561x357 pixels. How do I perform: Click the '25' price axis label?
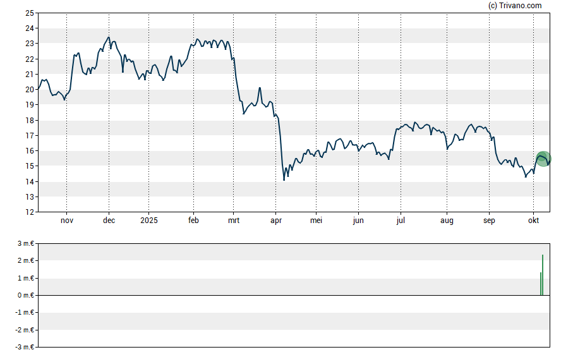pyautogui.click(x=29, y=13)
